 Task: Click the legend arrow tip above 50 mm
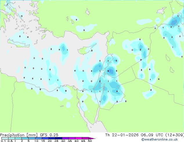(x=92, y=139)
